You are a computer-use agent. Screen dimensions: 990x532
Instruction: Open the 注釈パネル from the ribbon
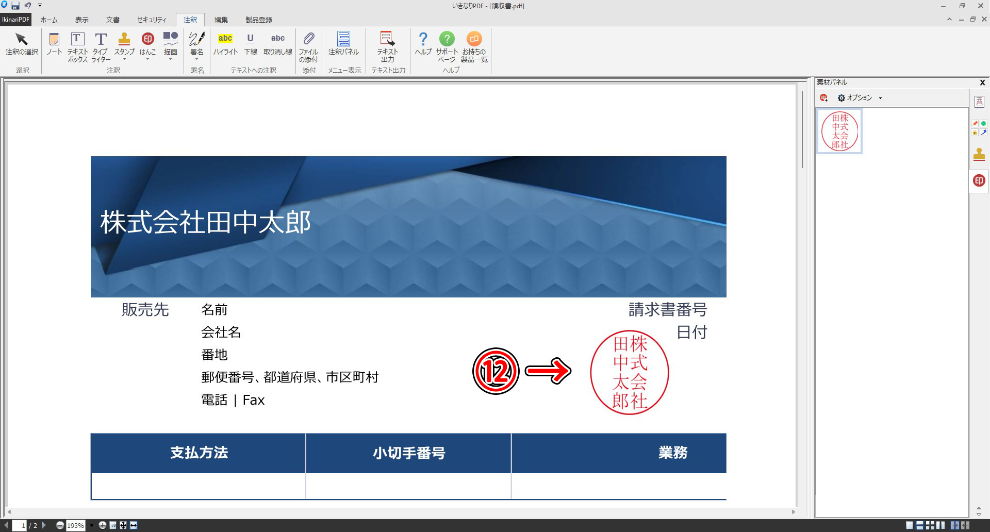pos(343,43)
